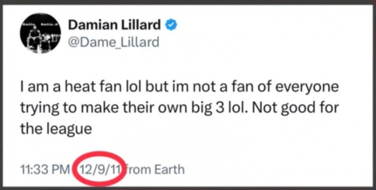Open the Damian Lillard display name
376x190 pixels.
pyautogui.click(x=114, y=25)
